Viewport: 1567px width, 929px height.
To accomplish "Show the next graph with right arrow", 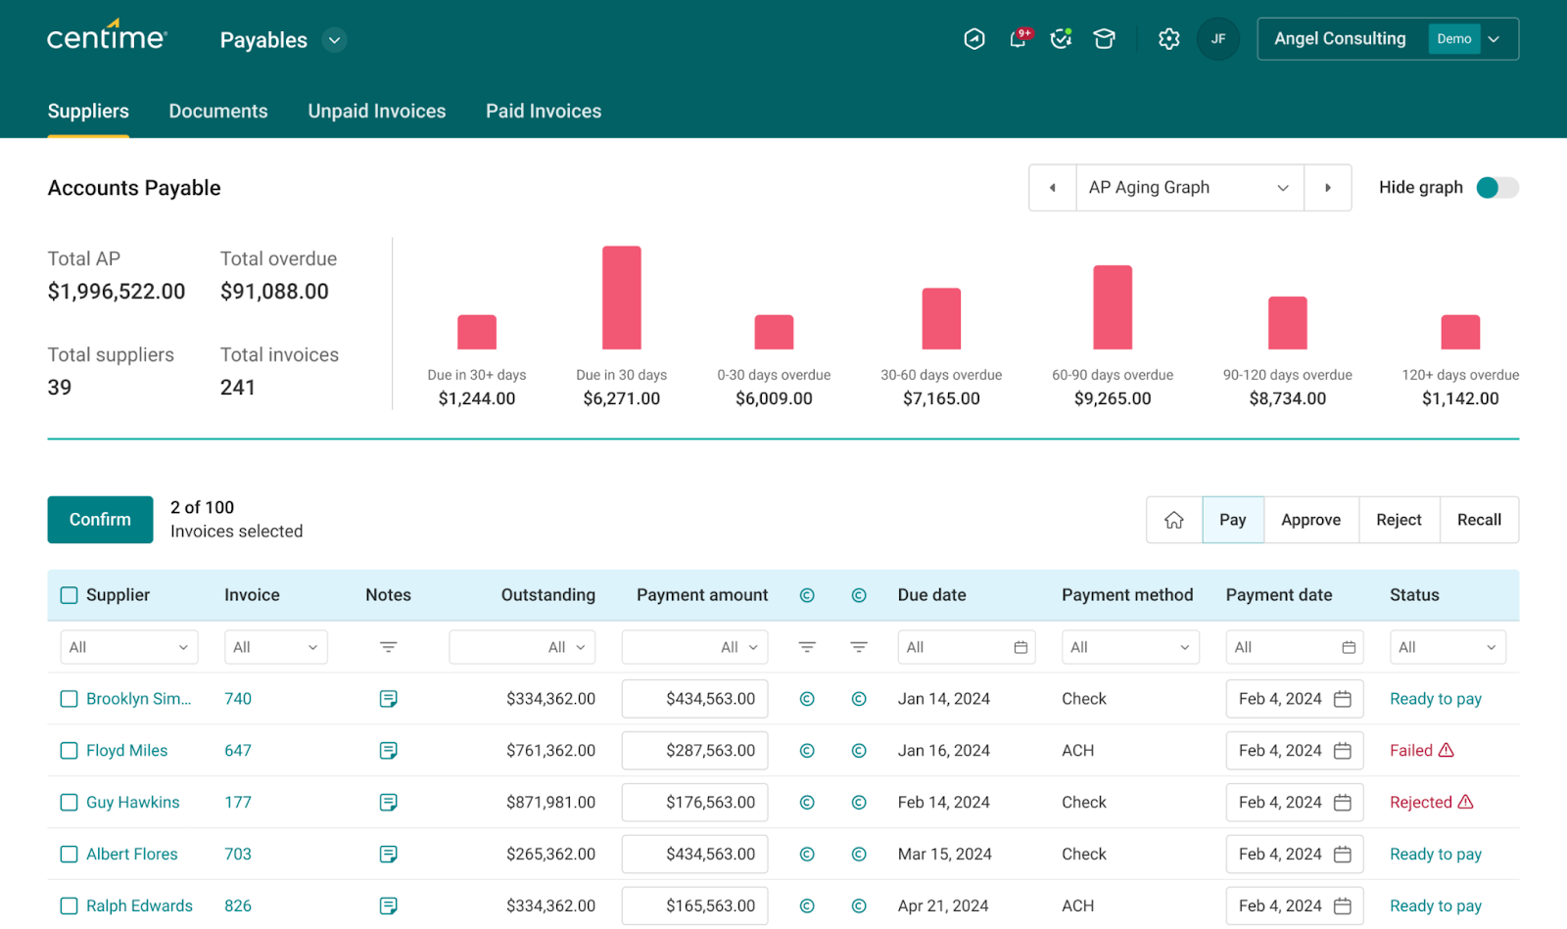I will pos(1328,188).
